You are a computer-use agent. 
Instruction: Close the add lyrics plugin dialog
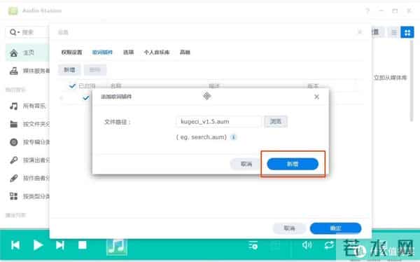click(x=316, y=97)
